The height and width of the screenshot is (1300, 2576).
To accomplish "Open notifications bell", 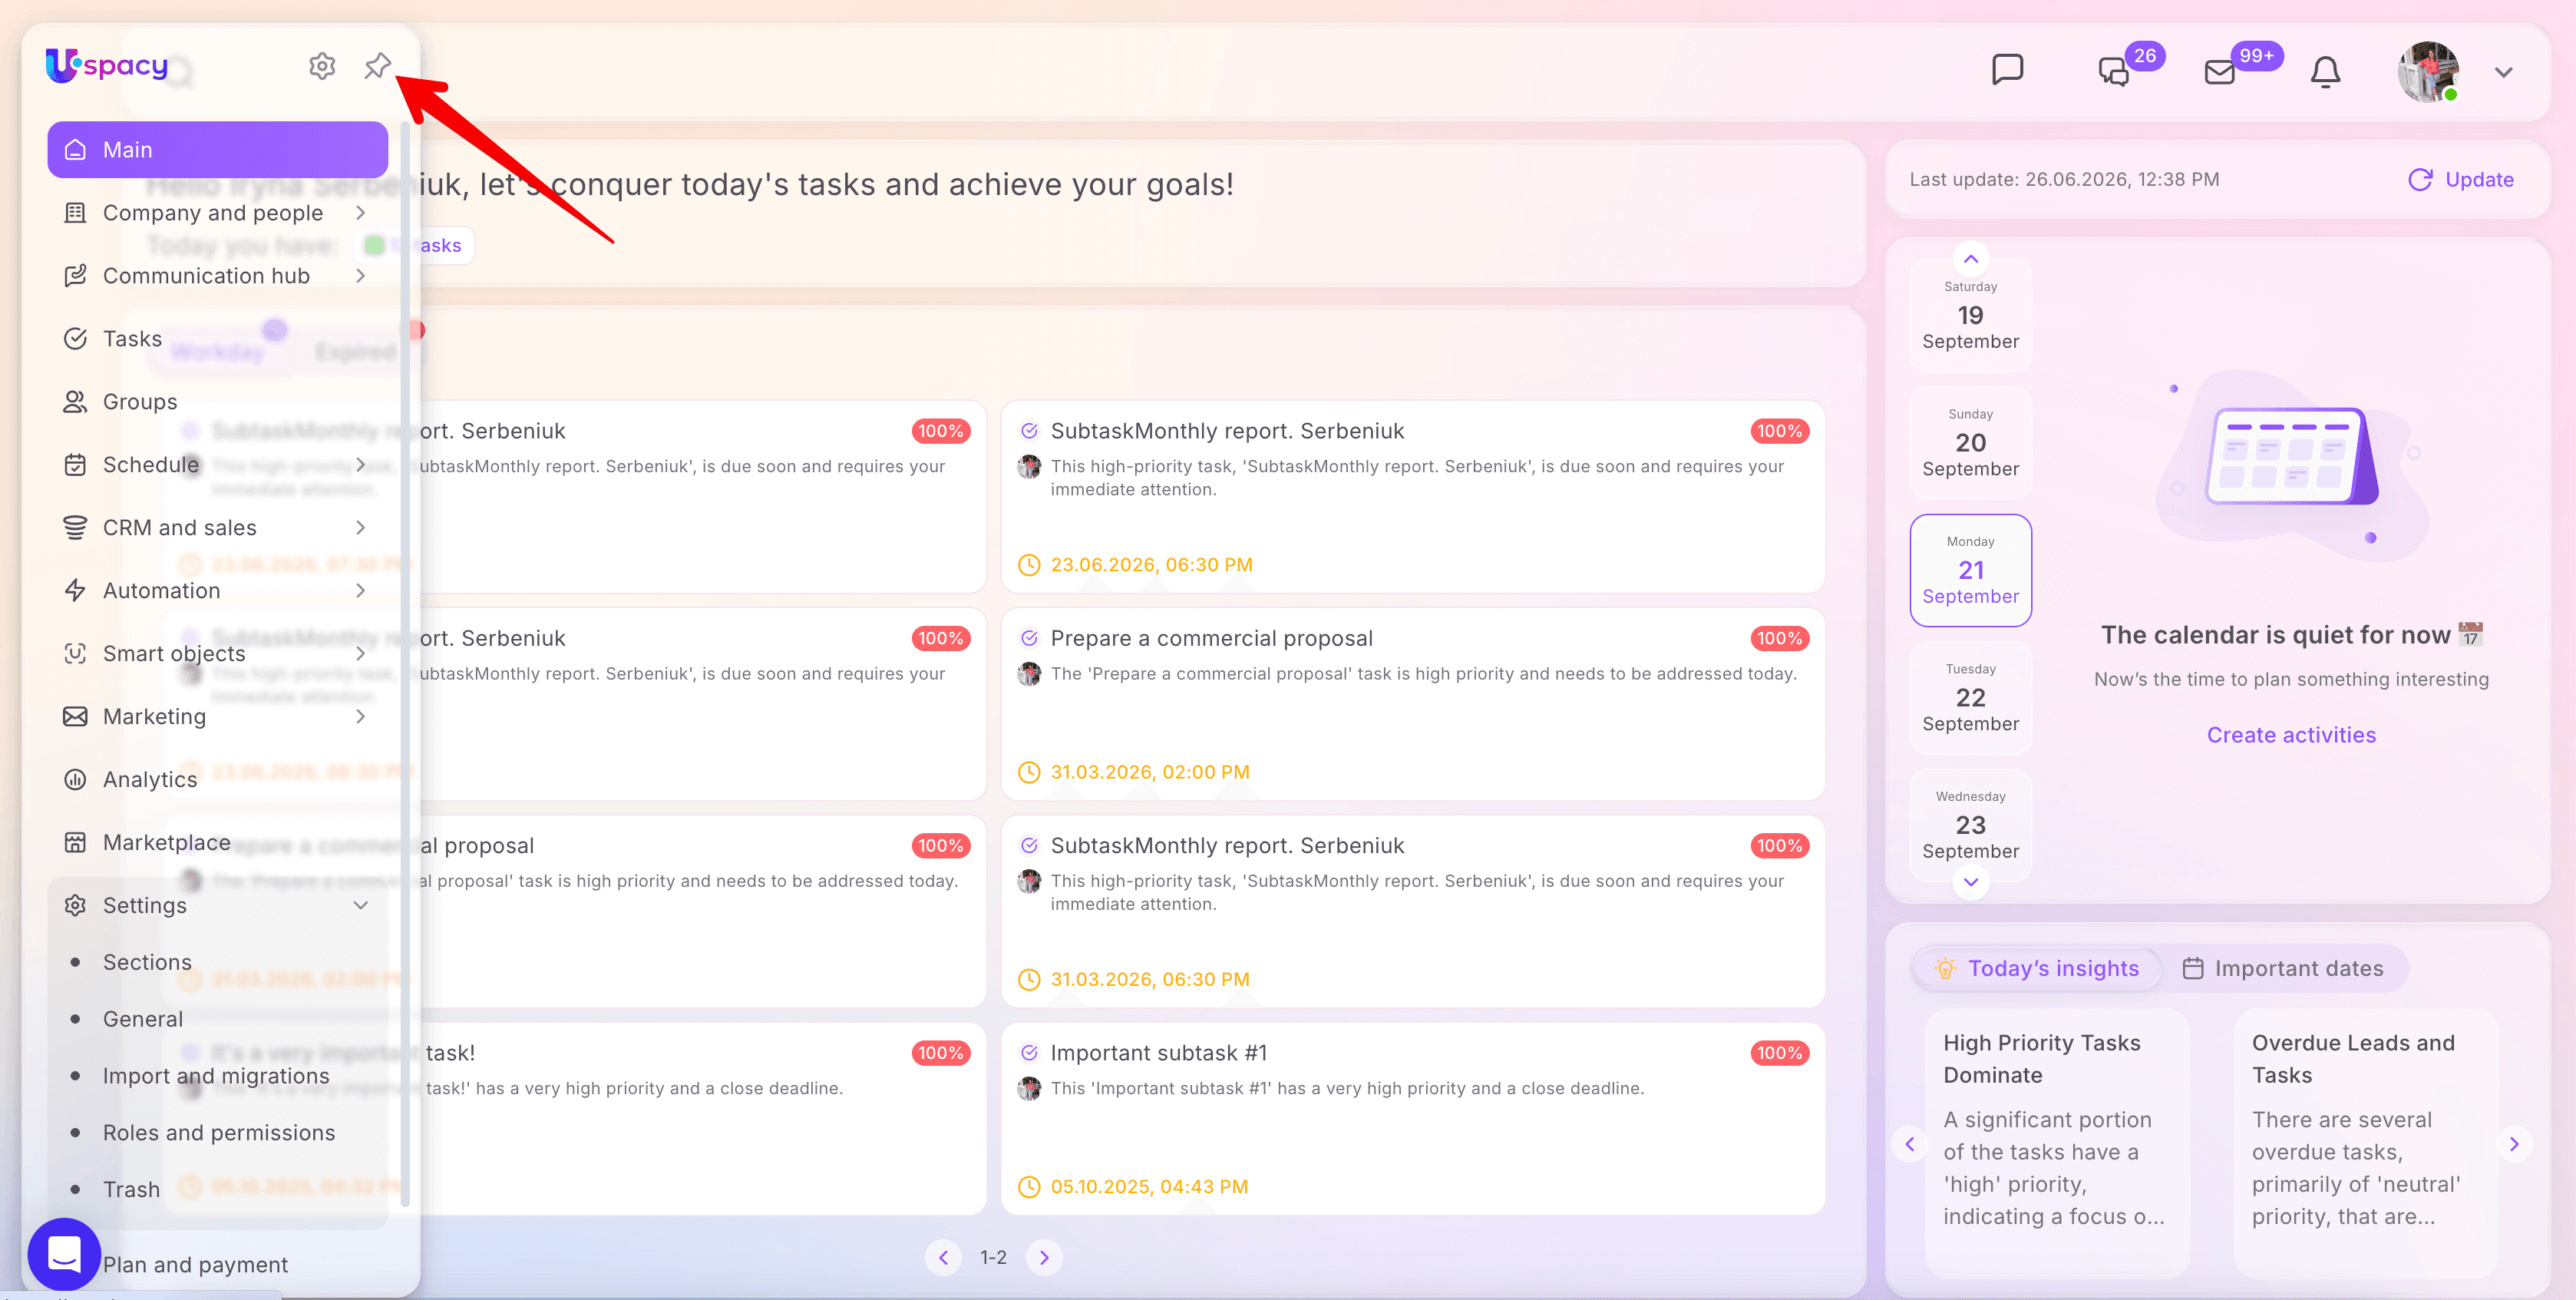I will [2325, 71].
